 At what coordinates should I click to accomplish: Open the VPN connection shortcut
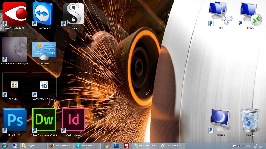point(221,14)
